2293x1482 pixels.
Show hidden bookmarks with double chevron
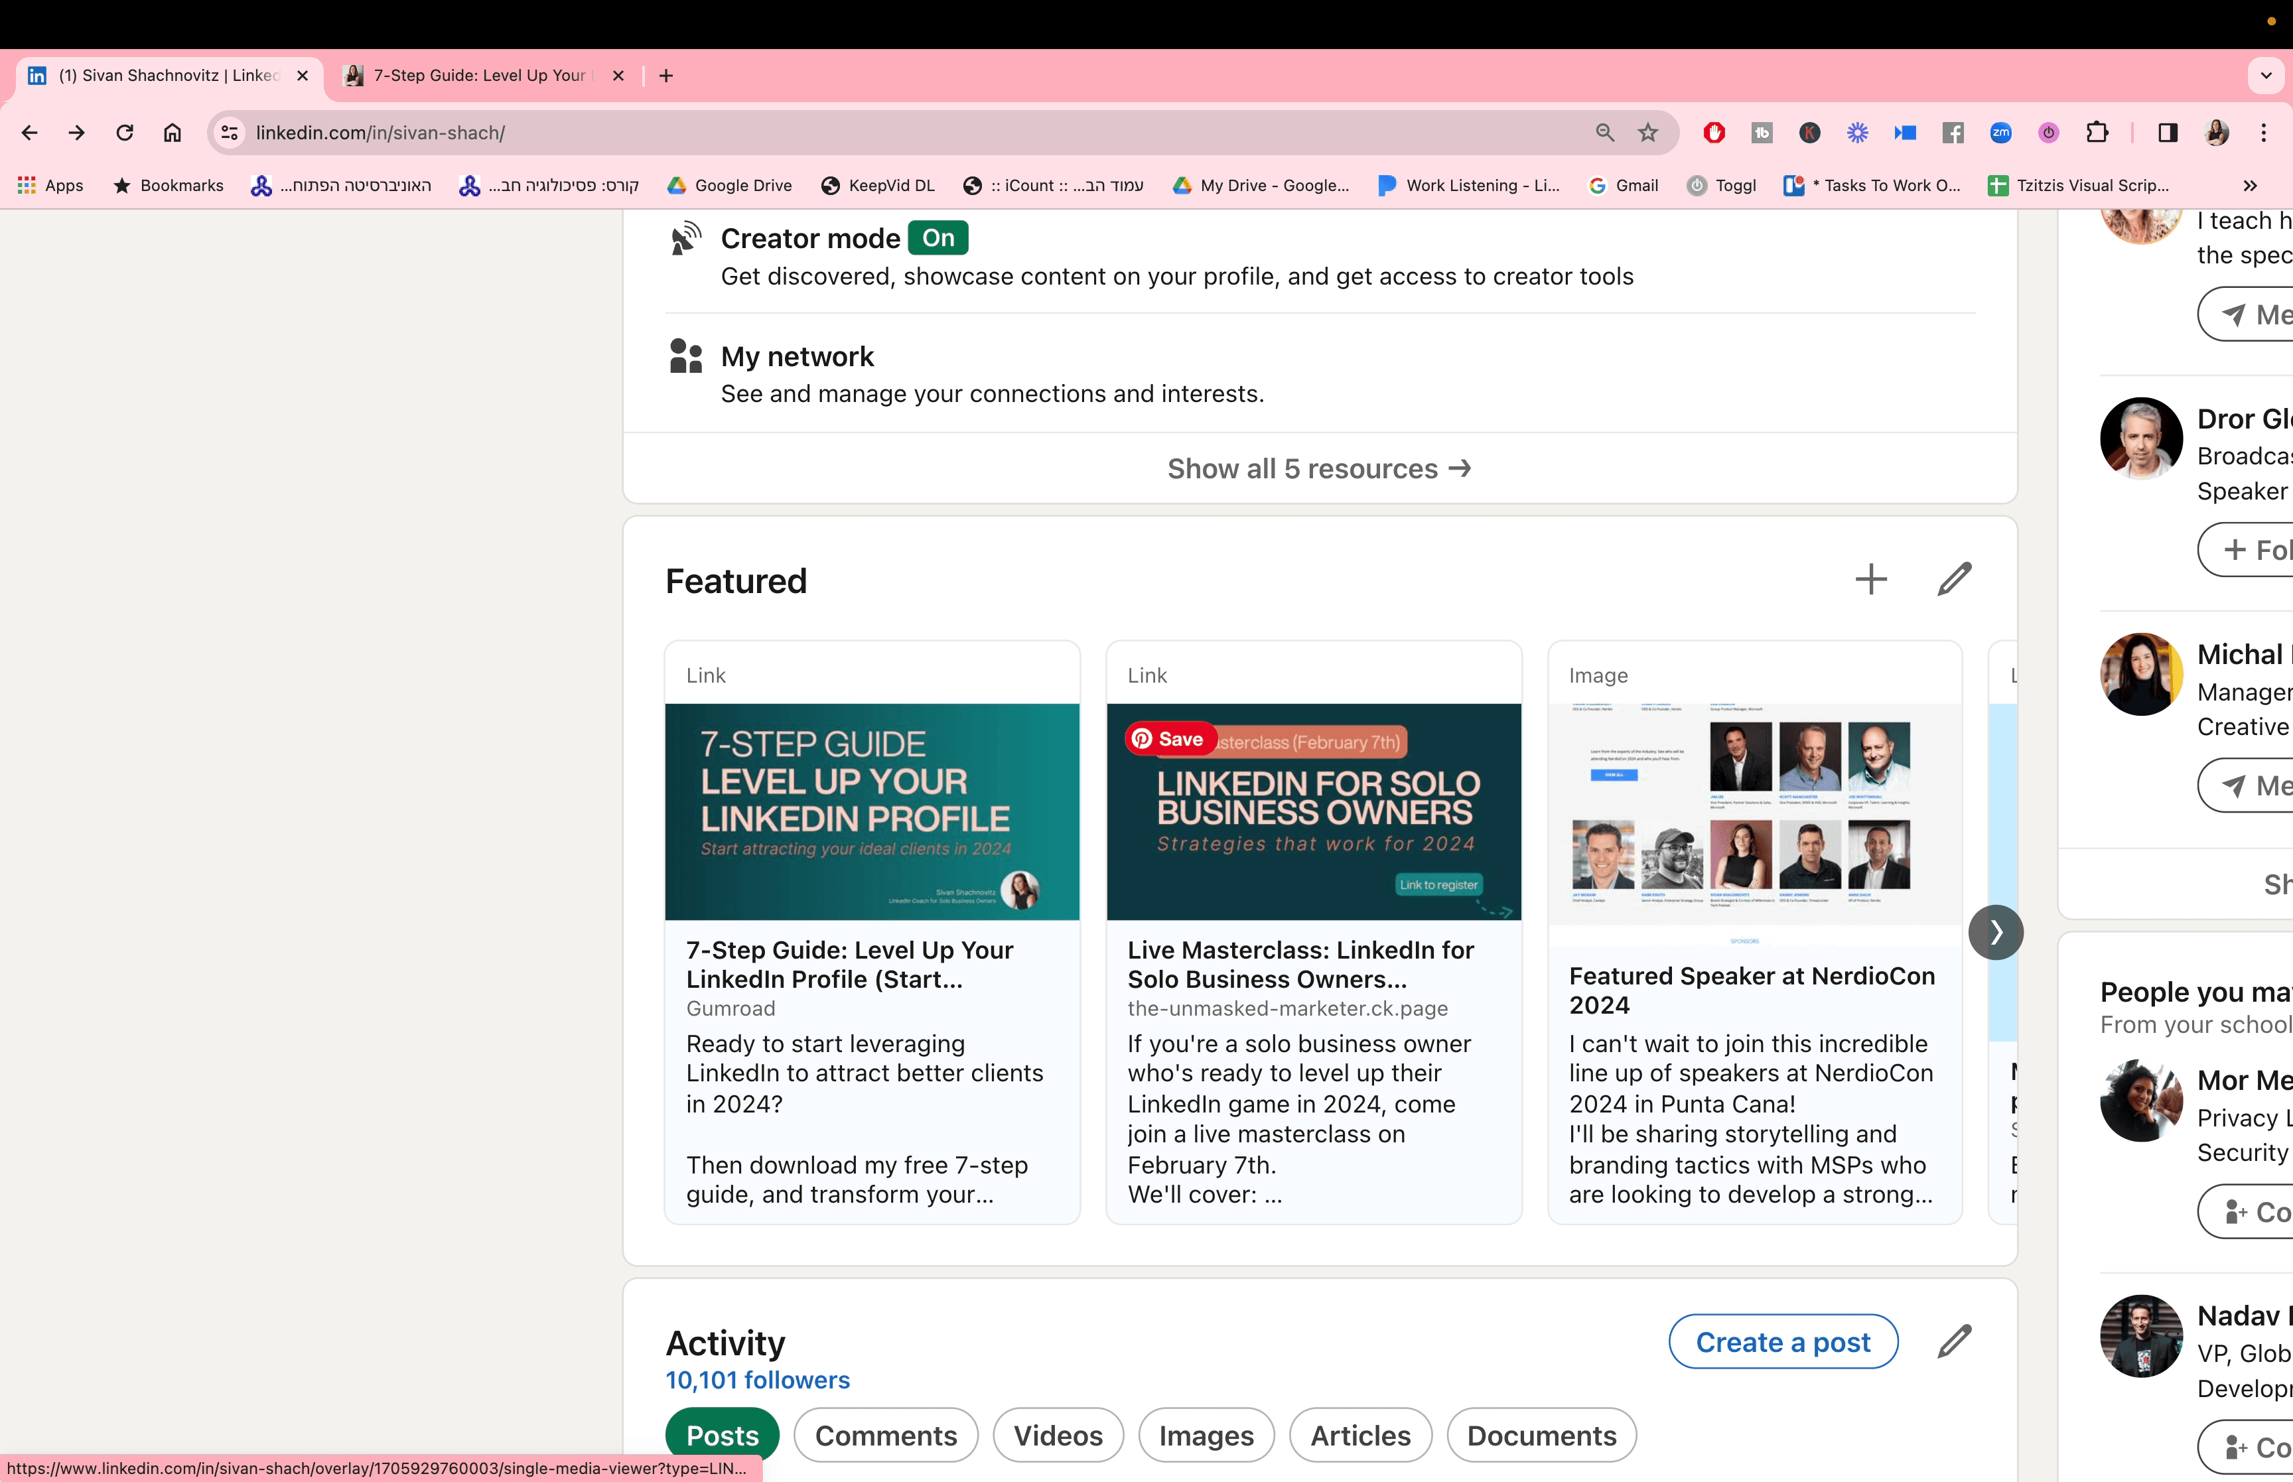tap(2250, 186)
